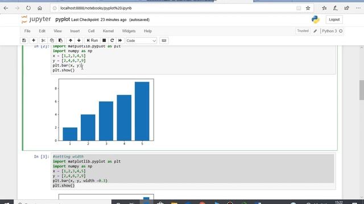Screen dimensions: 364x204
Task: Click the plt.show() line in cell 2
Action: [64, 70]
